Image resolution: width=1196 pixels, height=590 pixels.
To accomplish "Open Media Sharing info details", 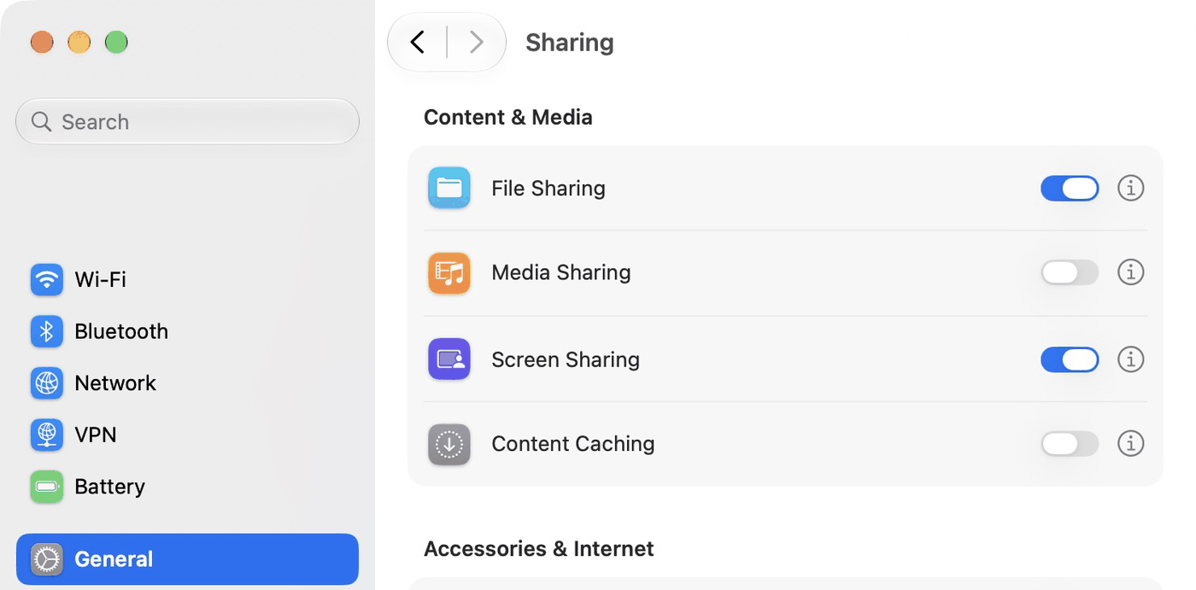I will coord(1131,272).
